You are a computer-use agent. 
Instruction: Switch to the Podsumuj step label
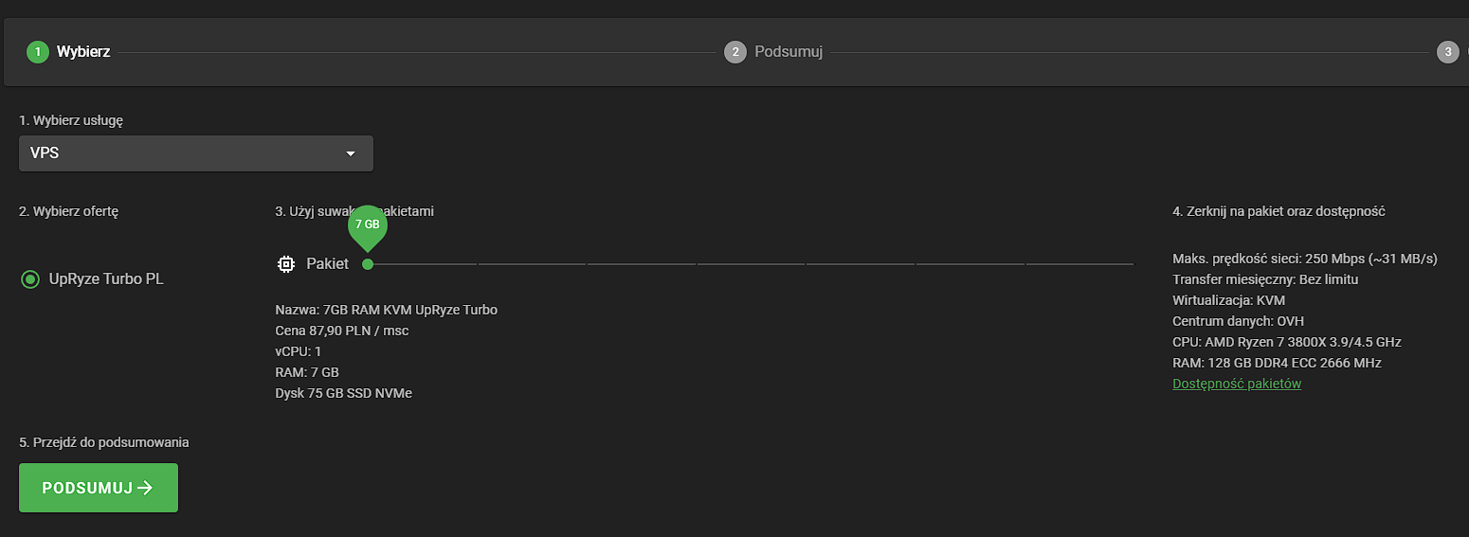pos(789,52)
